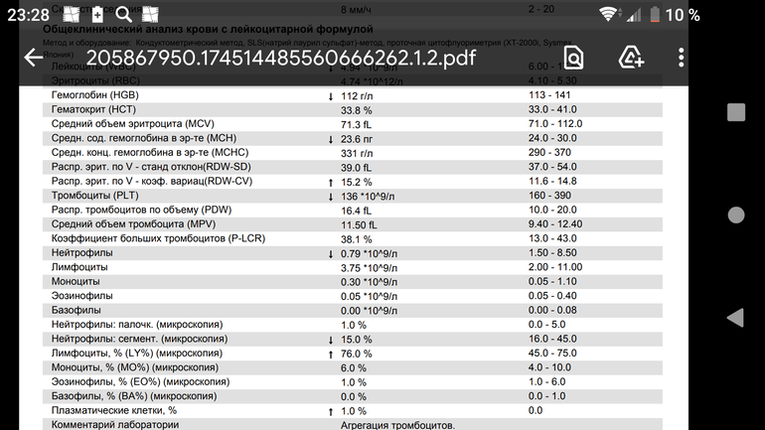Tap the Гемоглобин (HGB) row label

pyautogui.click(x=98, y=95)
